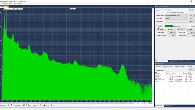The width and height of the screenshot is (195, 110).
Task: Click the curve smoothing View icon
Action: pos(41,105)
